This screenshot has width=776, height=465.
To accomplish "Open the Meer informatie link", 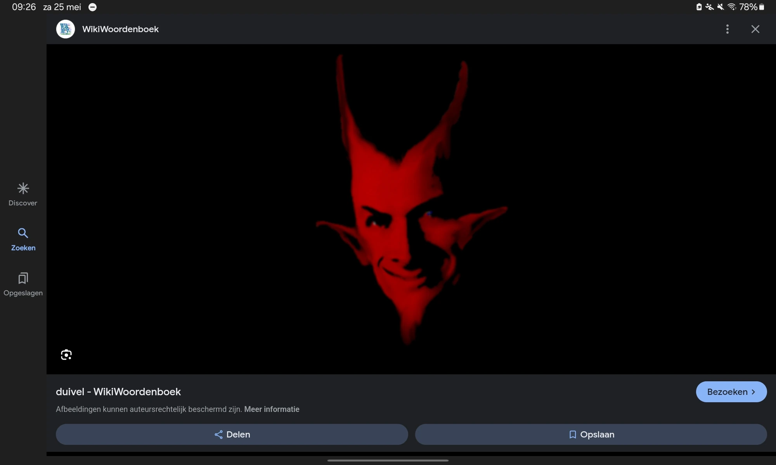I will click(x=272, y=409).
